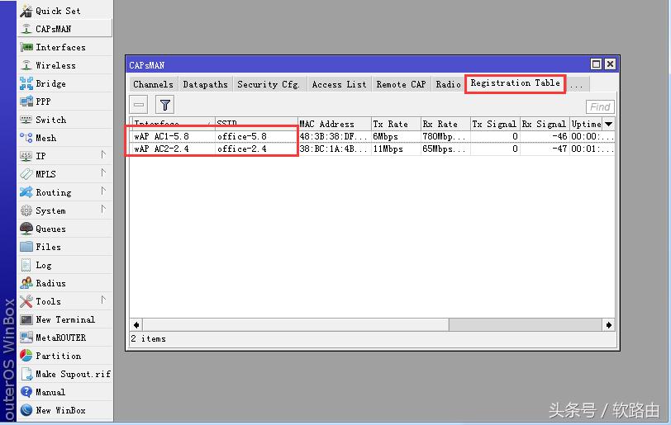Open Wireless from the sidebar
The width and height of the screenshot is (671, 425).
(x=55, y=65)
